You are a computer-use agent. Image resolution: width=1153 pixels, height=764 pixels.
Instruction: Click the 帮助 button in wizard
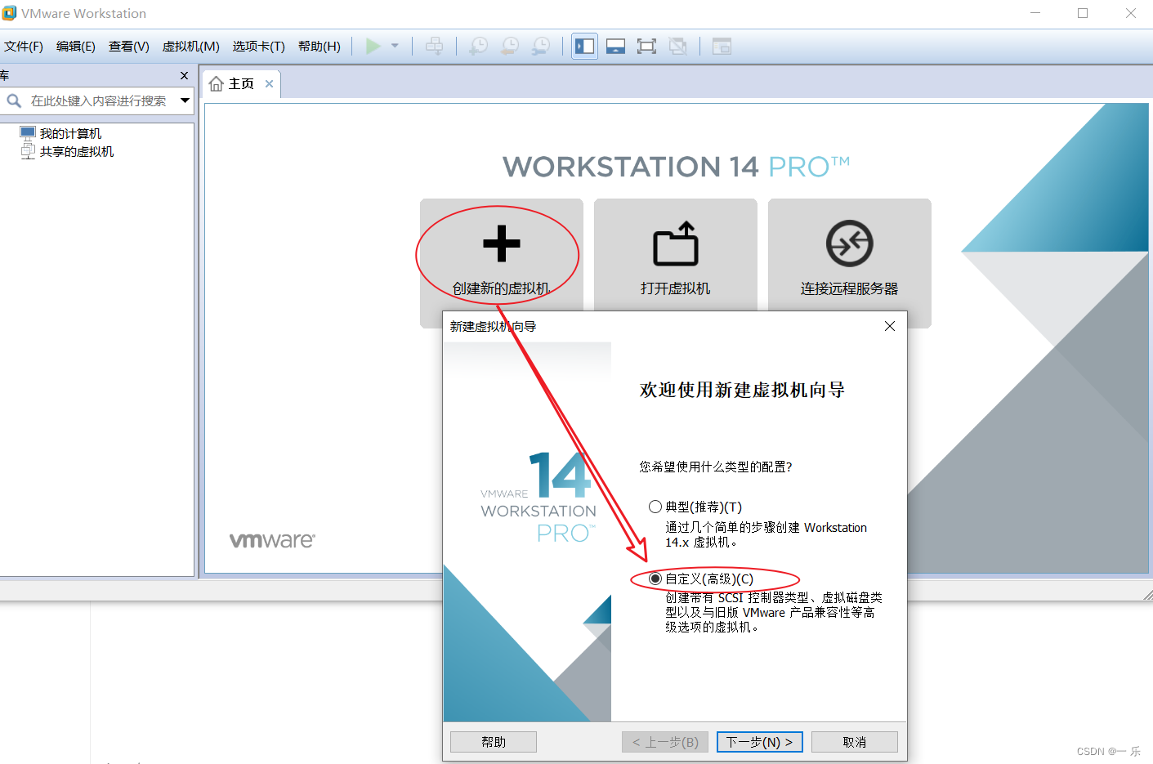[494, 742]
